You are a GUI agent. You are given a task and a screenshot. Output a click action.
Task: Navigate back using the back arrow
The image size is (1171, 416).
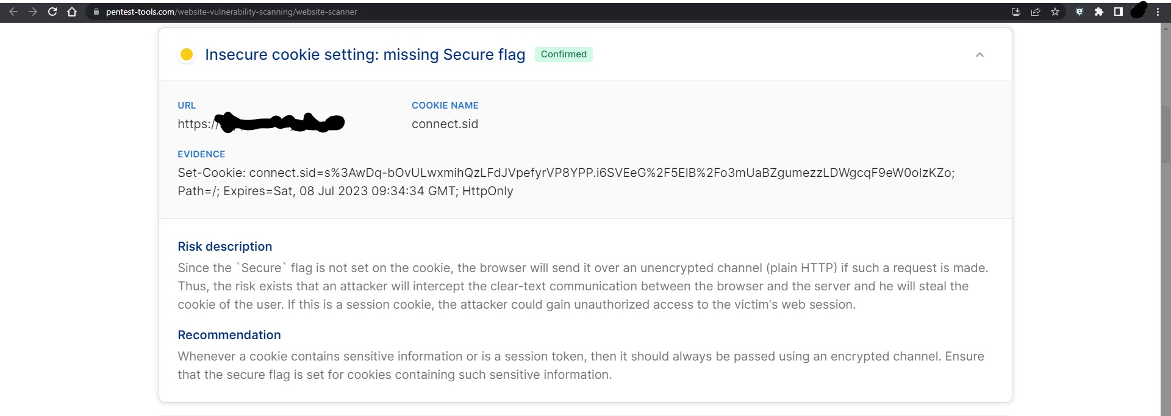click(13, 12)
